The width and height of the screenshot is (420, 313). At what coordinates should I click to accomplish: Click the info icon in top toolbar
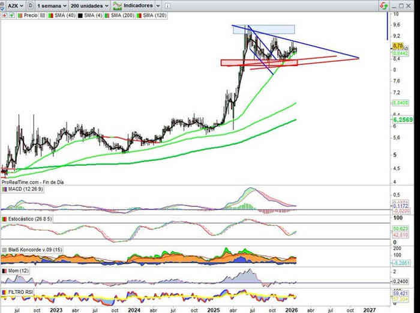[167, 5]
